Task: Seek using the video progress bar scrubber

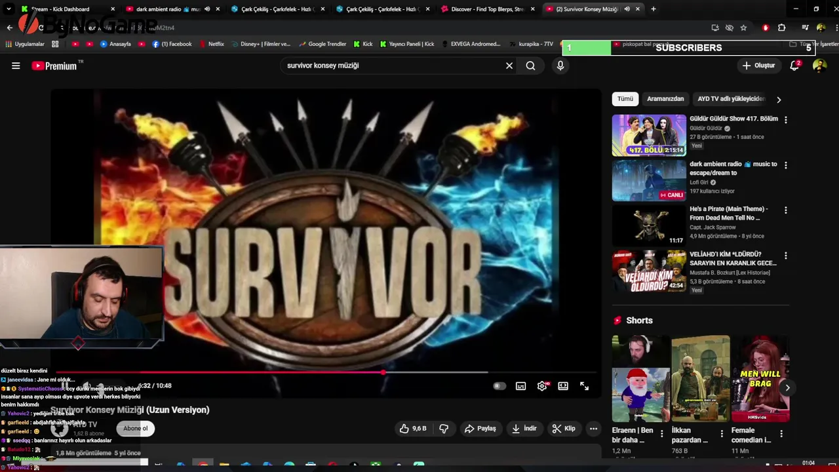Action: (383, 372)
